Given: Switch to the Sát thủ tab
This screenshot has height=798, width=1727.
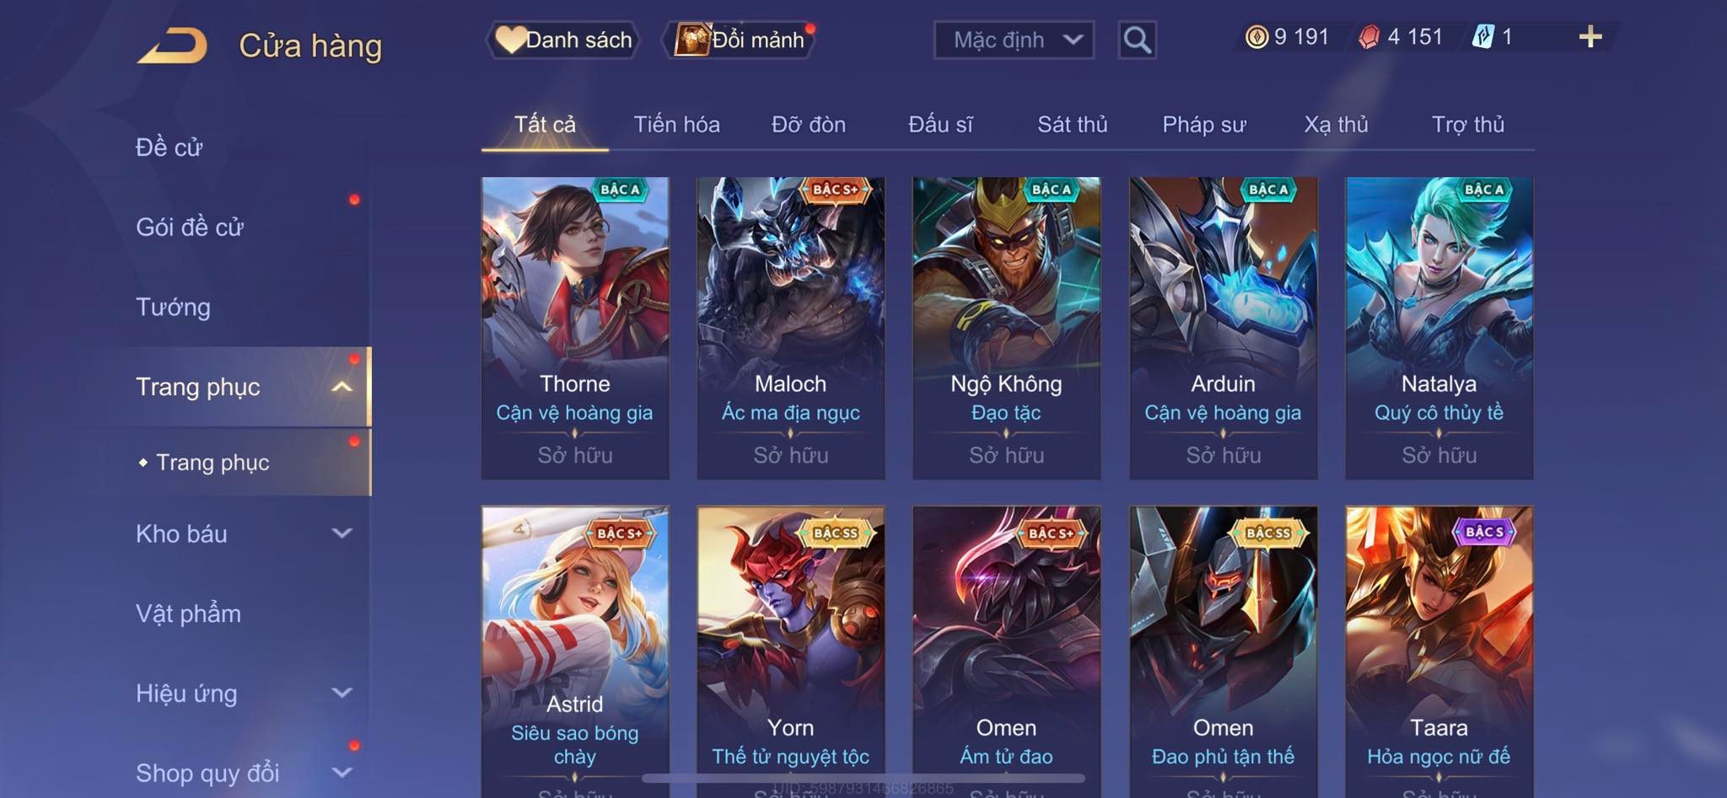Looking at the screenshot, I should 1072,125.
